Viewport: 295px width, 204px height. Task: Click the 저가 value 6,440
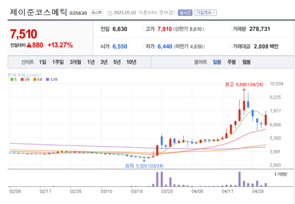coord(165,46)
